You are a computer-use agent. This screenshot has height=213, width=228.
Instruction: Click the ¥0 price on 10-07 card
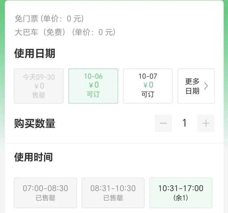[x=148, y=85]
